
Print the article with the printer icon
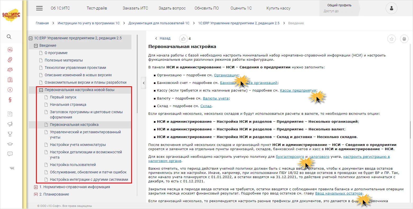pos(404,39)
